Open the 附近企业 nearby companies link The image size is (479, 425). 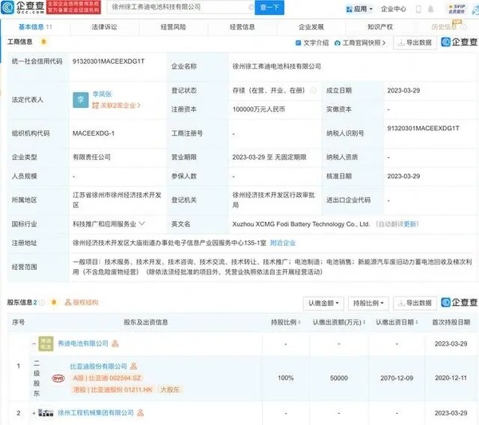point(283,242)
